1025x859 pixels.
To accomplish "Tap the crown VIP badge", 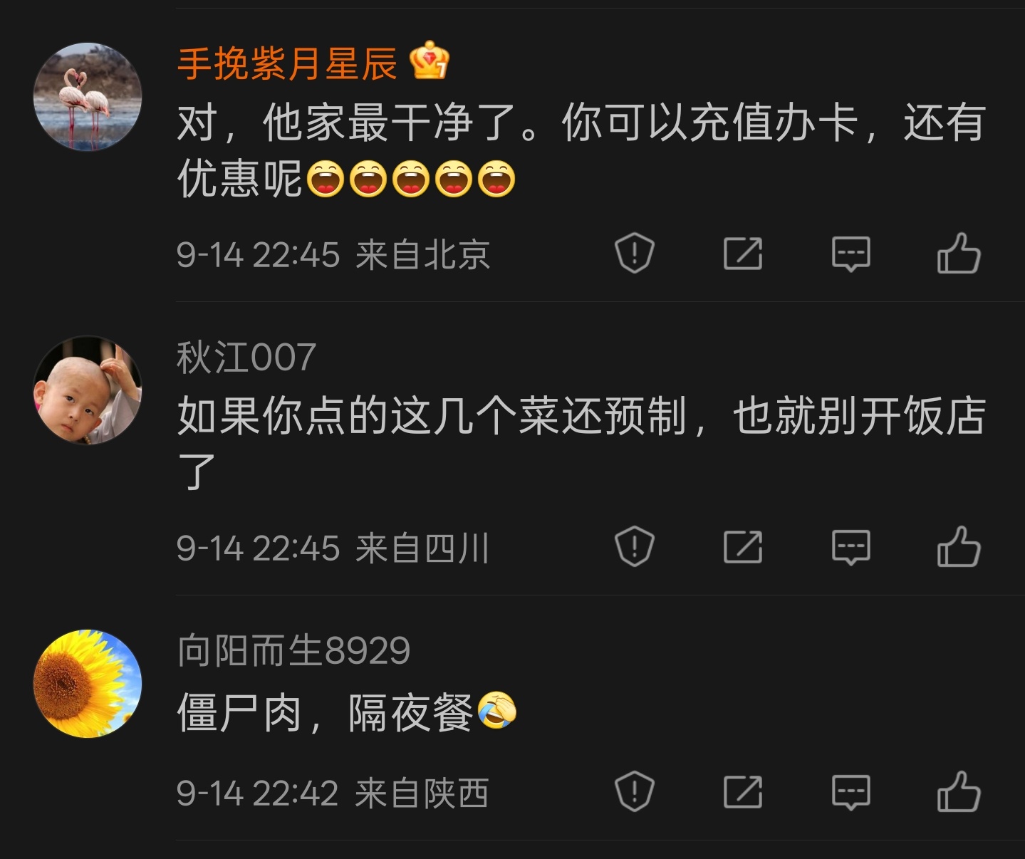I will 430,61.
